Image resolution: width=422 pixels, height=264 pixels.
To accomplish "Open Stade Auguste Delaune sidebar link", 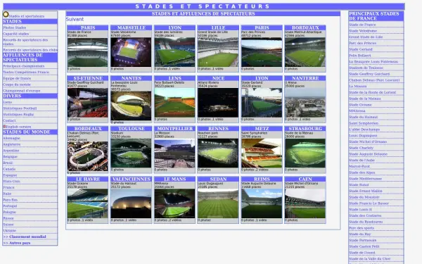I will point(368,154).
